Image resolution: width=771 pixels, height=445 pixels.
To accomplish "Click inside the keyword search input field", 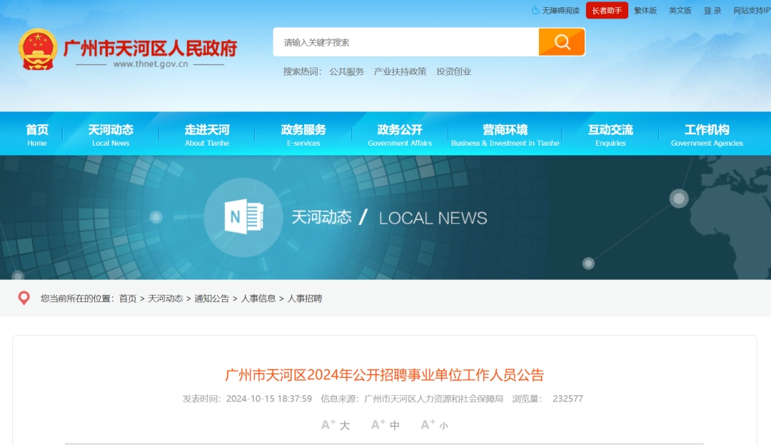I will pos(407,42).
